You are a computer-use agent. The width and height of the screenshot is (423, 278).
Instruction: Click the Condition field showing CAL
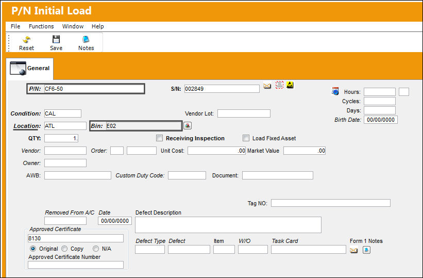62,113
